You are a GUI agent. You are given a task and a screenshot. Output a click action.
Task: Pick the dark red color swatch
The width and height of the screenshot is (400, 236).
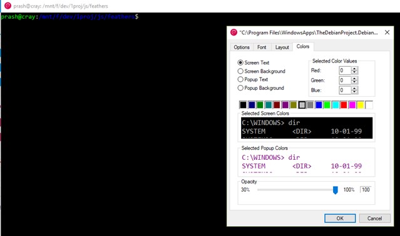point(277,105)
